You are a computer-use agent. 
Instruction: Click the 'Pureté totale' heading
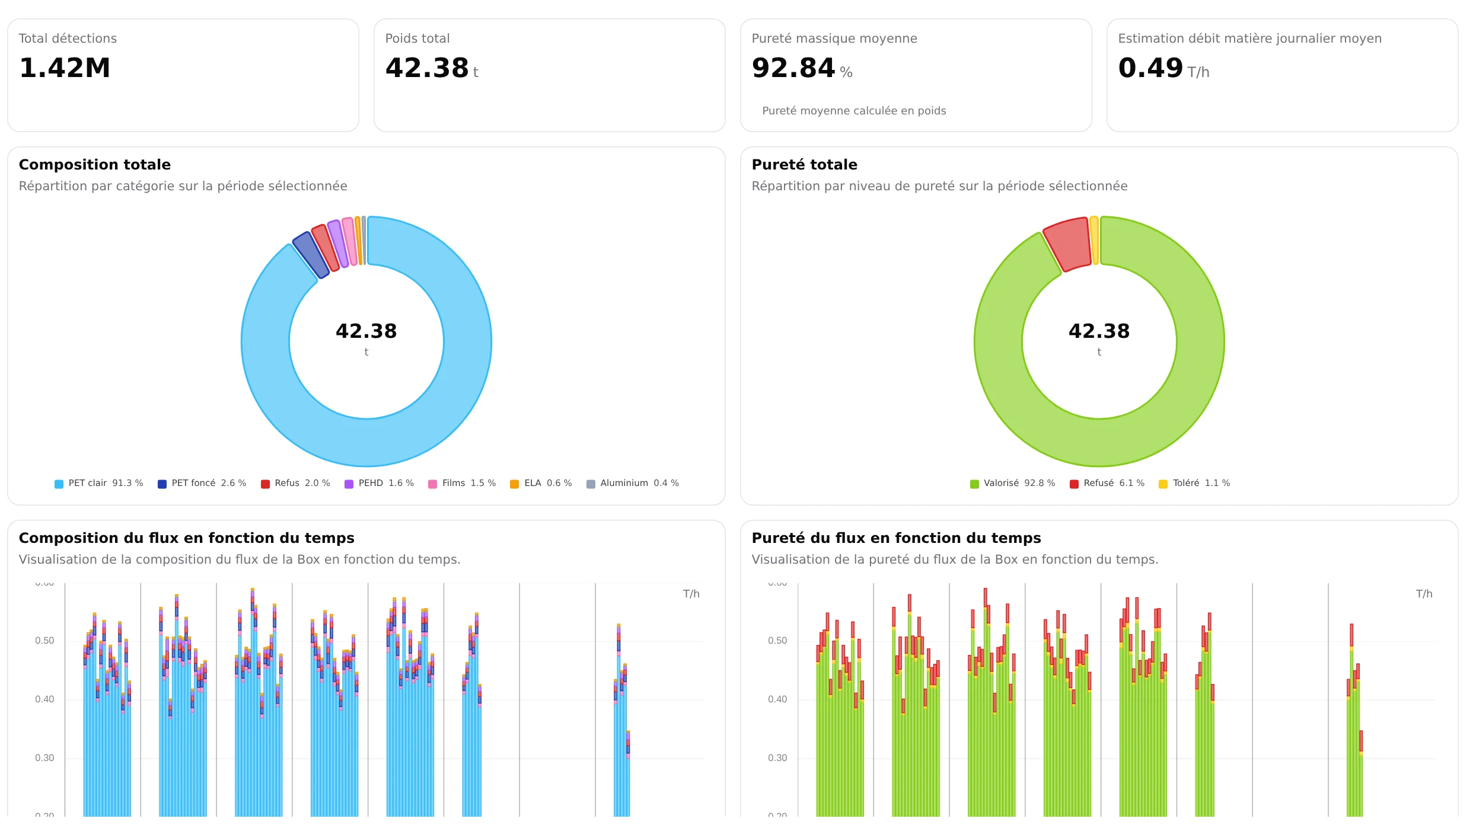coord(805,165)
